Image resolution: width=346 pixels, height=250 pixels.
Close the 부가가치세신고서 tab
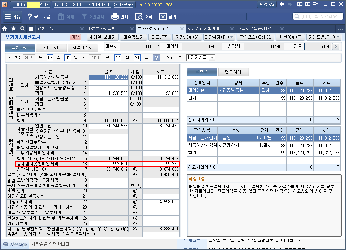[182, 29]
